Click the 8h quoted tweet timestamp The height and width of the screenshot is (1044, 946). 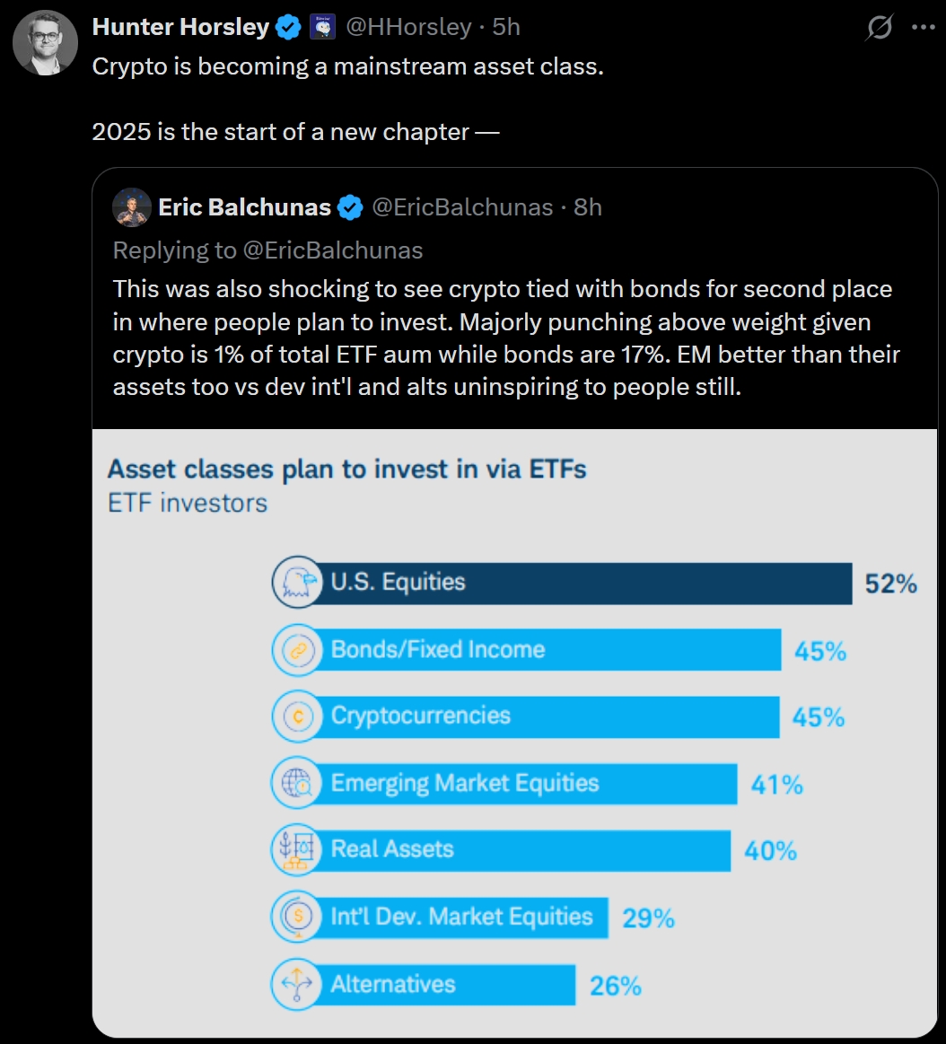click(588, 208)
